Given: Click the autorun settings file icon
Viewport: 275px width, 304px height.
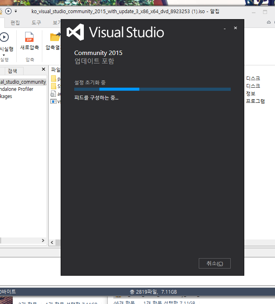Looking at the screenshot, I should coord(53,94).
